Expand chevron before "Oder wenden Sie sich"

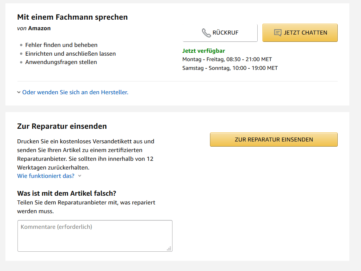click(19, 92)
